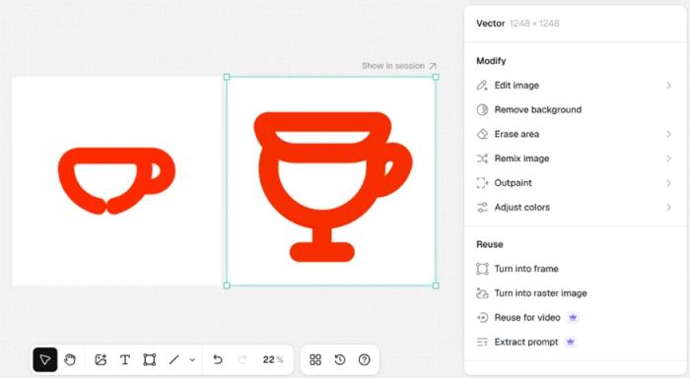Expand the Outpaint chevron
Image resolution: width=690 pixels, height=378 pixels.
669,183
